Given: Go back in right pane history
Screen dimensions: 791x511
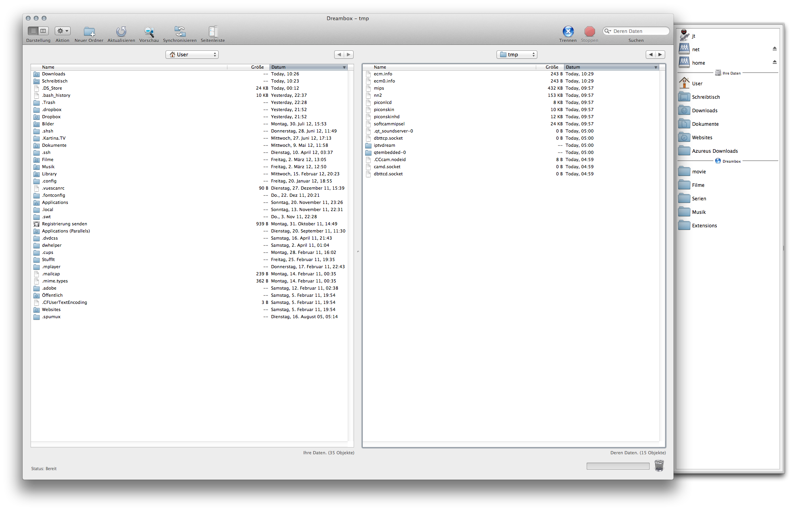Looking at the screenshot, I should (x=651, y=54).
